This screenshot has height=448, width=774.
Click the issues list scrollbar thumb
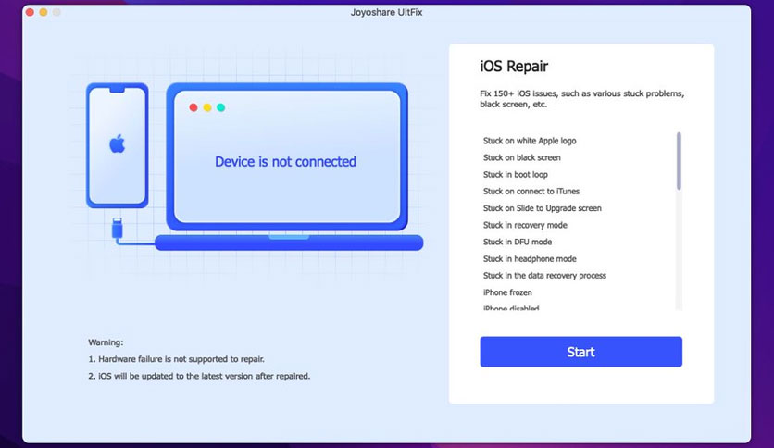tap(679, 161)
